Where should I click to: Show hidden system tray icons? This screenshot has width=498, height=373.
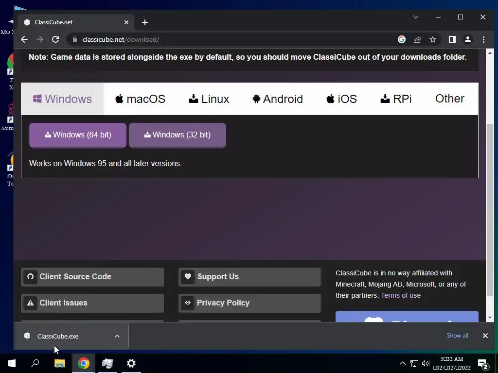[x=402, y=363]
